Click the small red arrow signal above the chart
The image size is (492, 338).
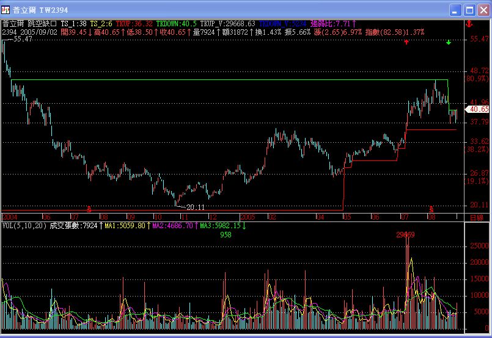coord(406,42)
